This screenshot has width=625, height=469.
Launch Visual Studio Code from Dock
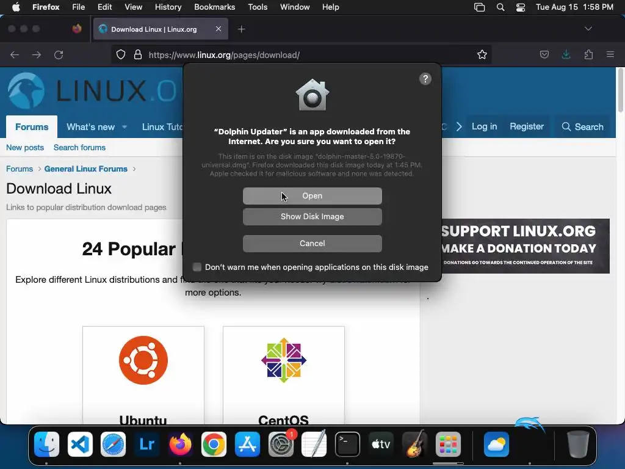pos(80,444)
